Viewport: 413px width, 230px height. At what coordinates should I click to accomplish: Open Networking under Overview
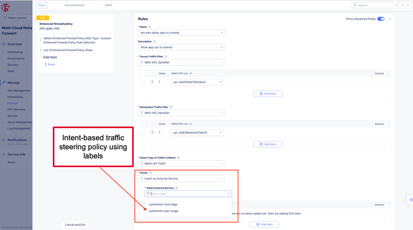point(15,52)
